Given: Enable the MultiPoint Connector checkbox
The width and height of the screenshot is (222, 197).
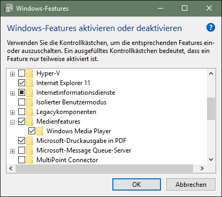Looking at the screenshot, I should 21,160.
